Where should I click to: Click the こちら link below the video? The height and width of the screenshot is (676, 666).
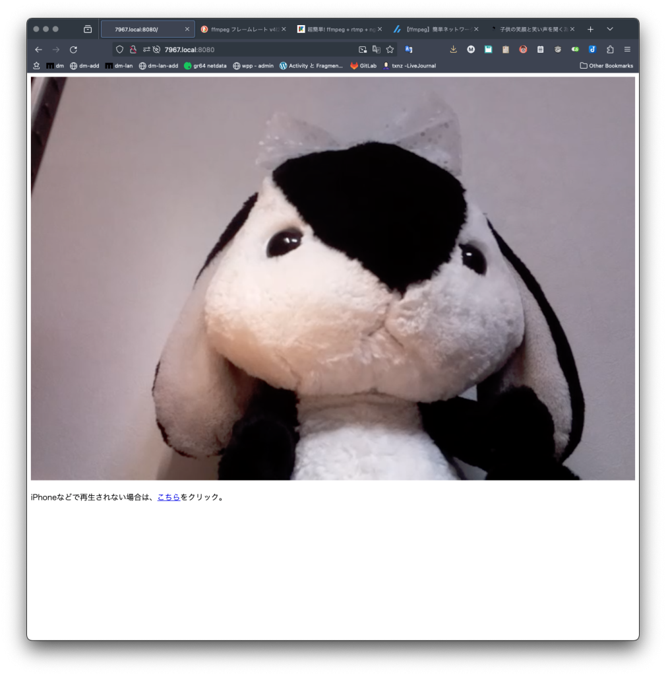[x=169, y=497]
